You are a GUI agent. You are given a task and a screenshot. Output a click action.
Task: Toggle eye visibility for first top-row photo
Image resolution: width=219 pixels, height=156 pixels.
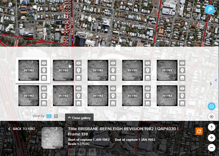point(44,63)
